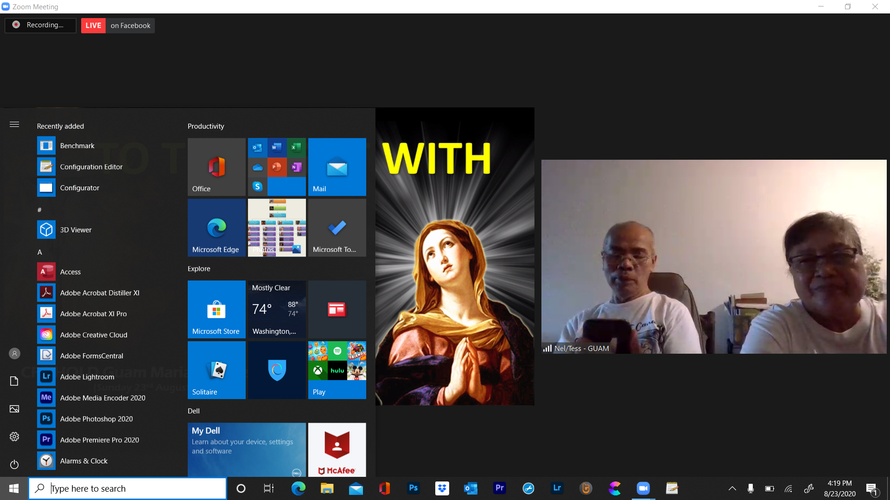Image resolution: width=890 pixels, height=500 pixels.
Task: Launch the Solitaire tile
Action: point(216,370)
